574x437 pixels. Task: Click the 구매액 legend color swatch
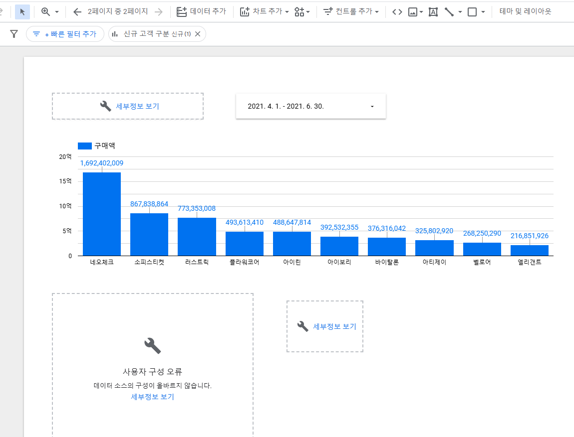84,146
